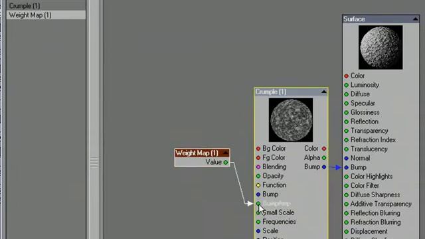This screenshot has width=425, height=239.
Task: Click the highlighted BumpAmp input connector on Crumple
Action: 258,203
